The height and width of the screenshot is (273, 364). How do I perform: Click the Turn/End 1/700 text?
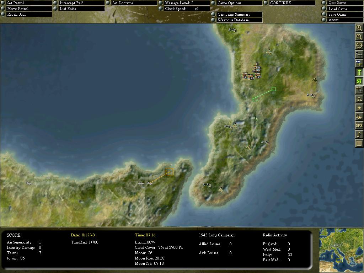tap(85, 242)
